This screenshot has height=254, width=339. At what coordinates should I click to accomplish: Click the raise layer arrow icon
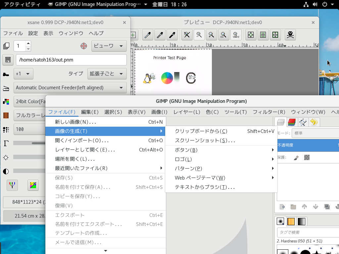pyautogui.click(x=305, y=207)
